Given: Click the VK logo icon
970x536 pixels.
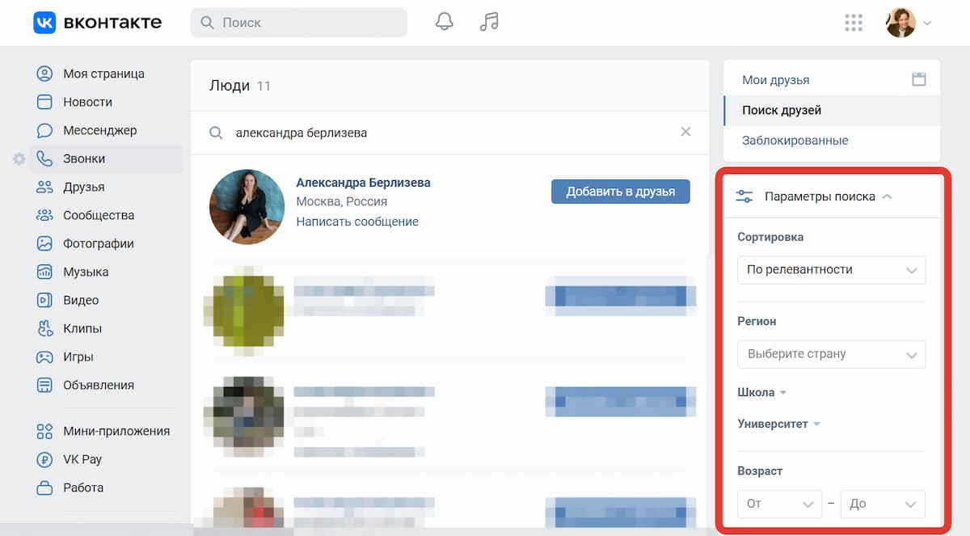Looking at the screenshot, I should [x=44, y=23].
